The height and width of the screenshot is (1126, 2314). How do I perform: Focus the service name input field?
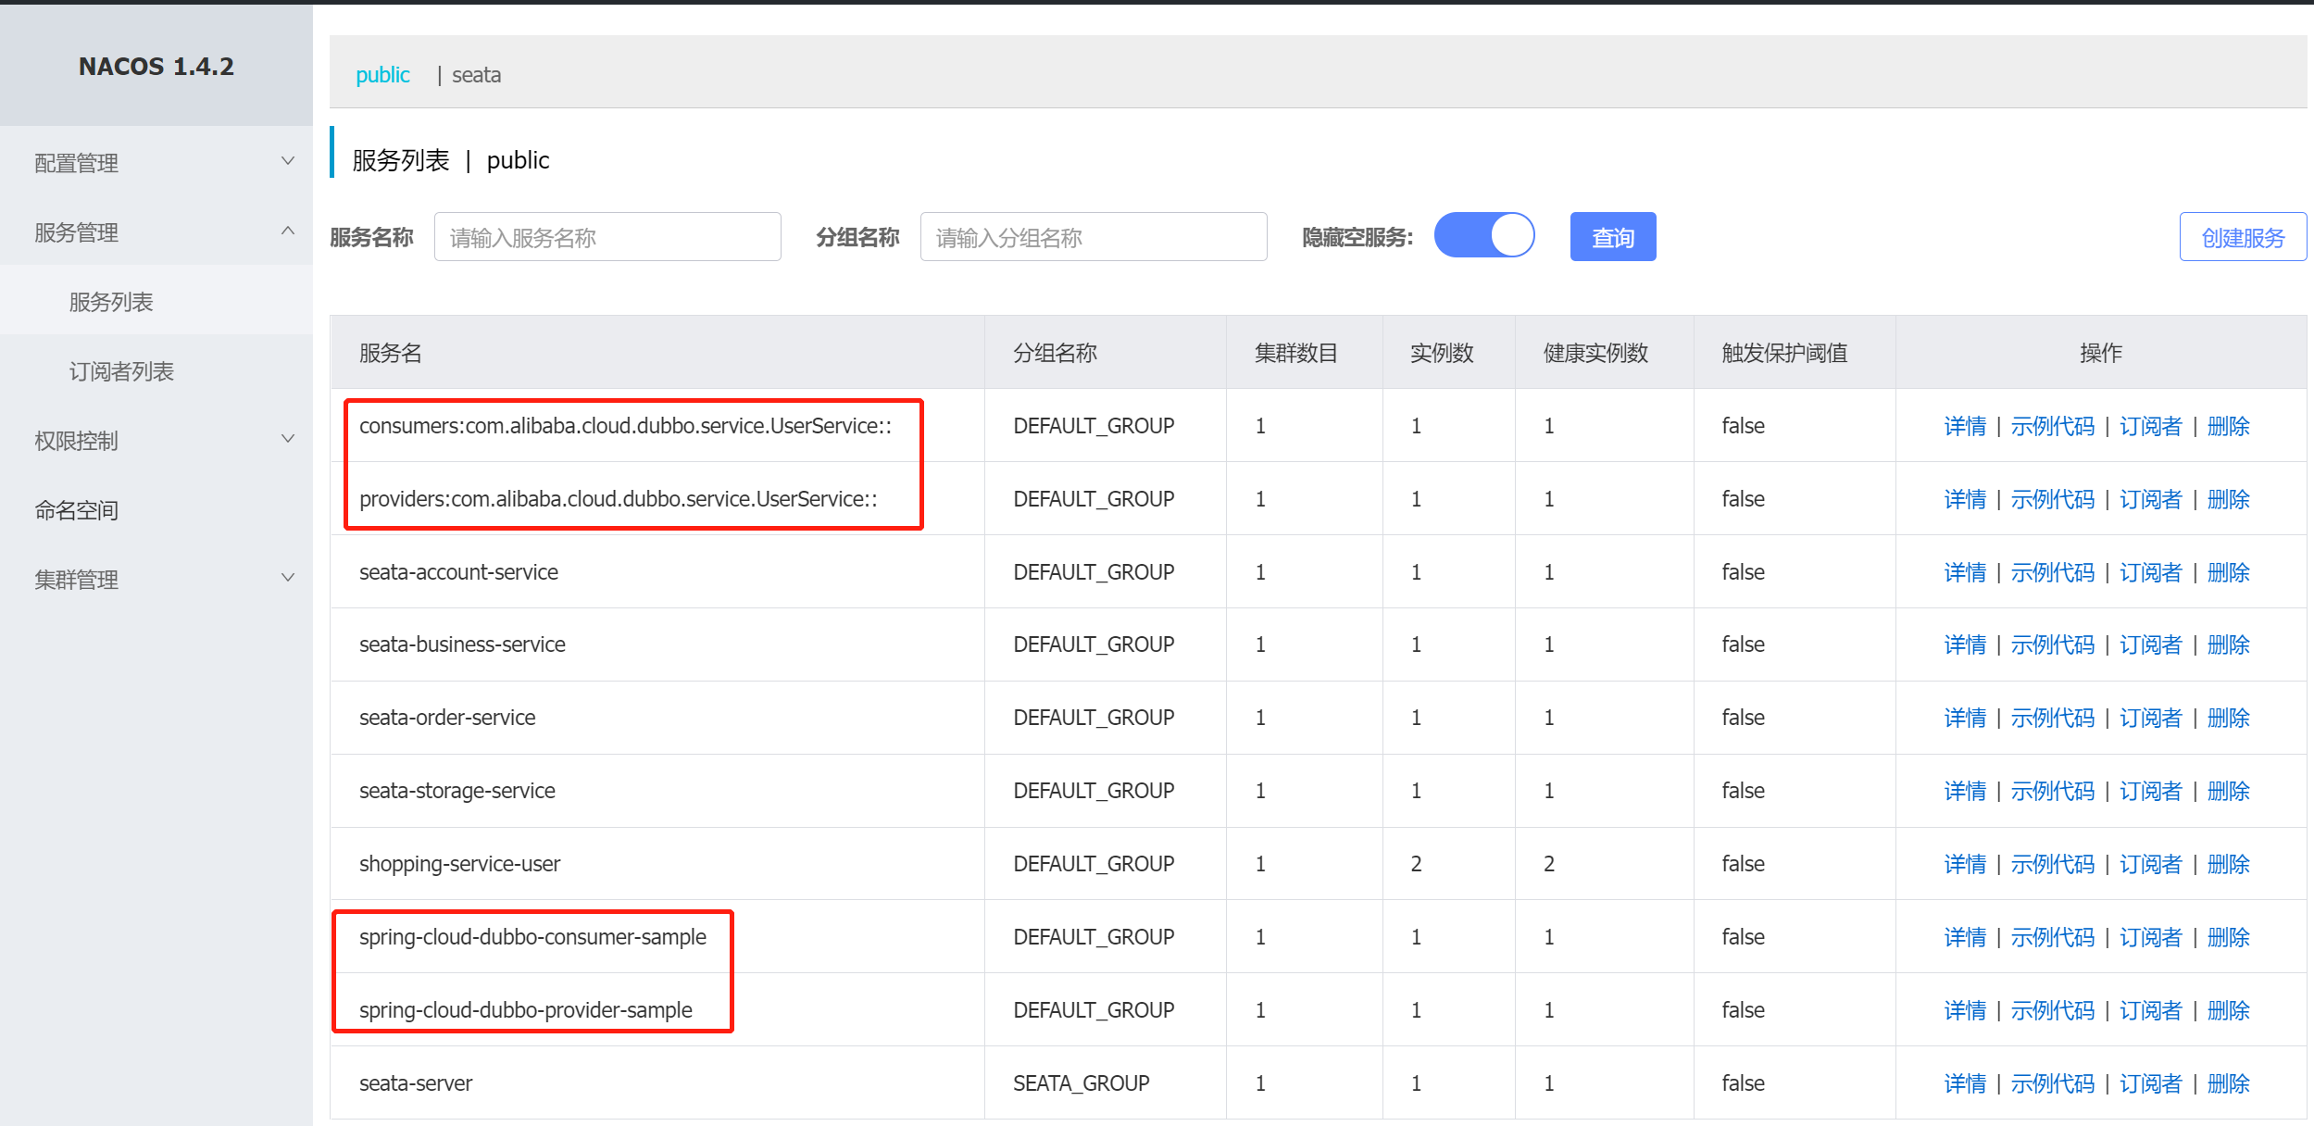[x=607, y=238]
